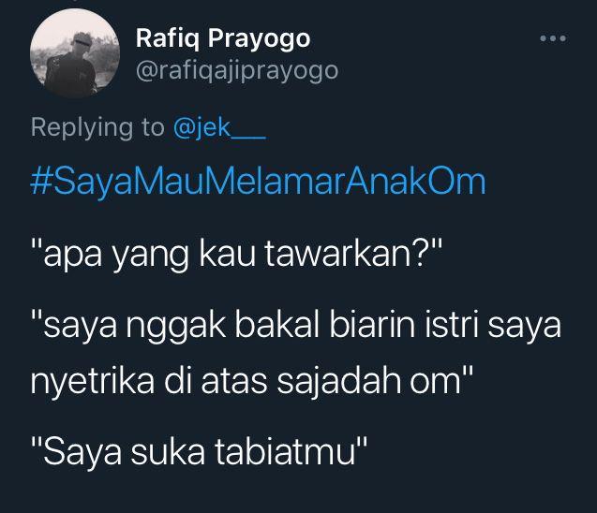Image resolution: width=597 pixels, height=513 pixels.
Task: Click the line starting "saya nggak bakal biarin"
Action: click(296, 326)
